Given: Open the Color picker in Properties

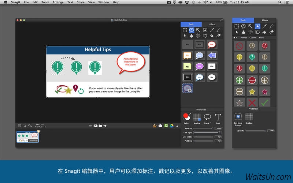Looking at the screenshot, I should (x=186, y=119).
